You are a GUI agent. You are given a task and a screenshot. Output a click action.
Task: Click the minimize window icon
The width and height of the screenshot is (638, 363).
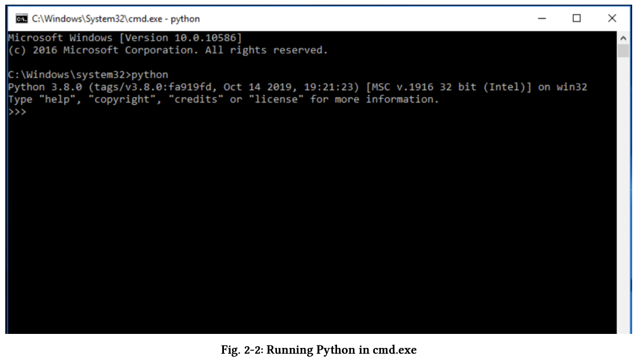542,19
